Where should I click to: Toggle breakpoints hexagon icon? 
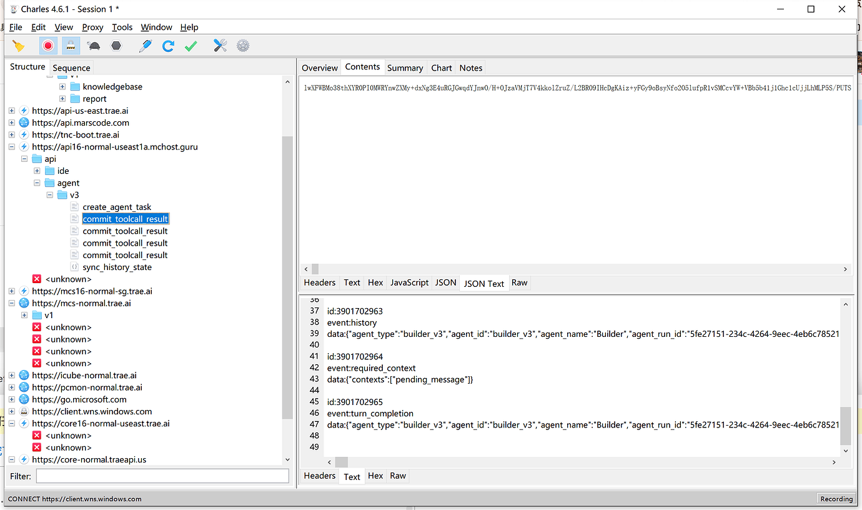116,46
